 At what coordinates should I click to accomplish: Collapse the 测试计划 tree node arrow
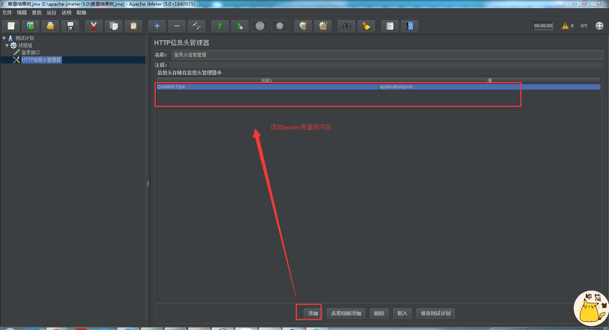click(x=4, y=38)
